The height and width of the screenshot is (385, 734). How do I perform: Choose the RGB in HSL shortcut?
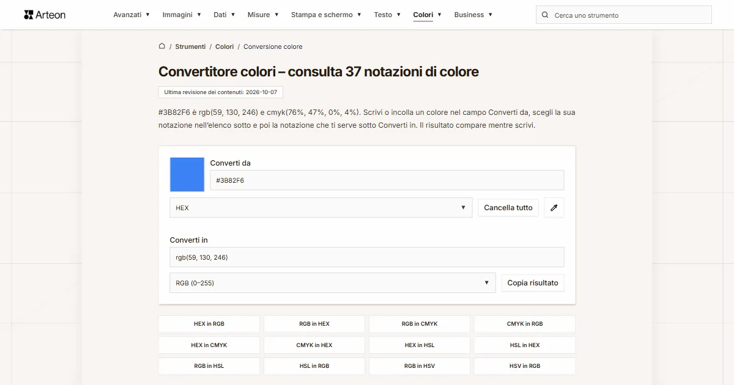point(209,366)
